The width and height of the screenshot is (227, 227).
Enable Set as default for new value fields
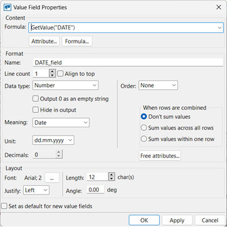point(4,206)
